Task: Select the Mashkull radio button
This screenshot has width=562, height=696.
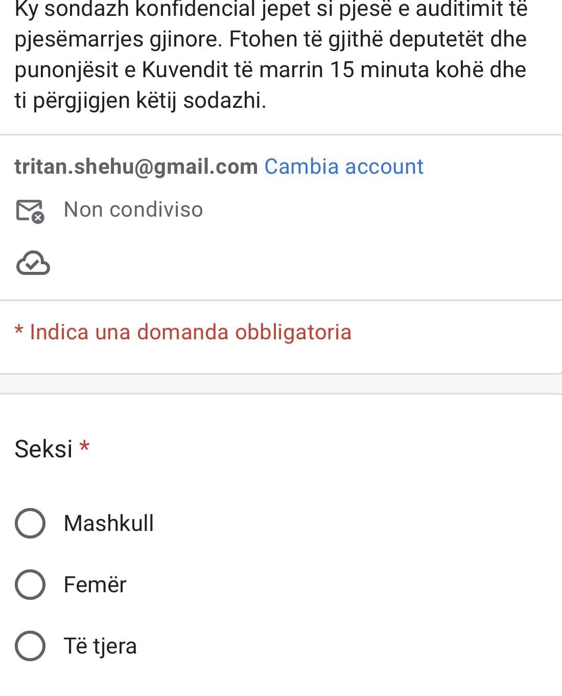Action: coord(30,523)
